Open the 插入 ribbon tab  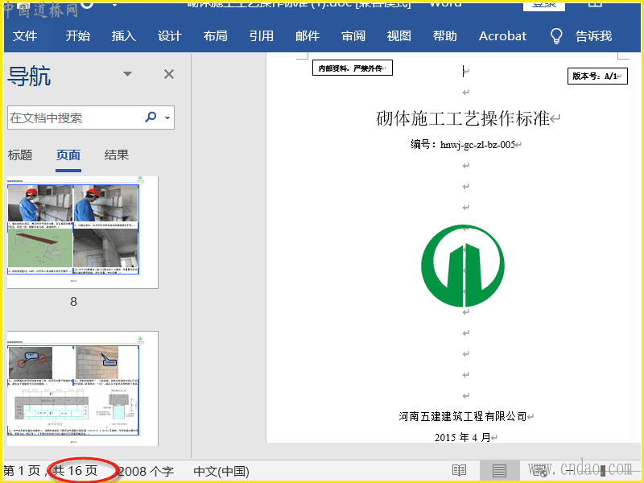coord(124,36)
